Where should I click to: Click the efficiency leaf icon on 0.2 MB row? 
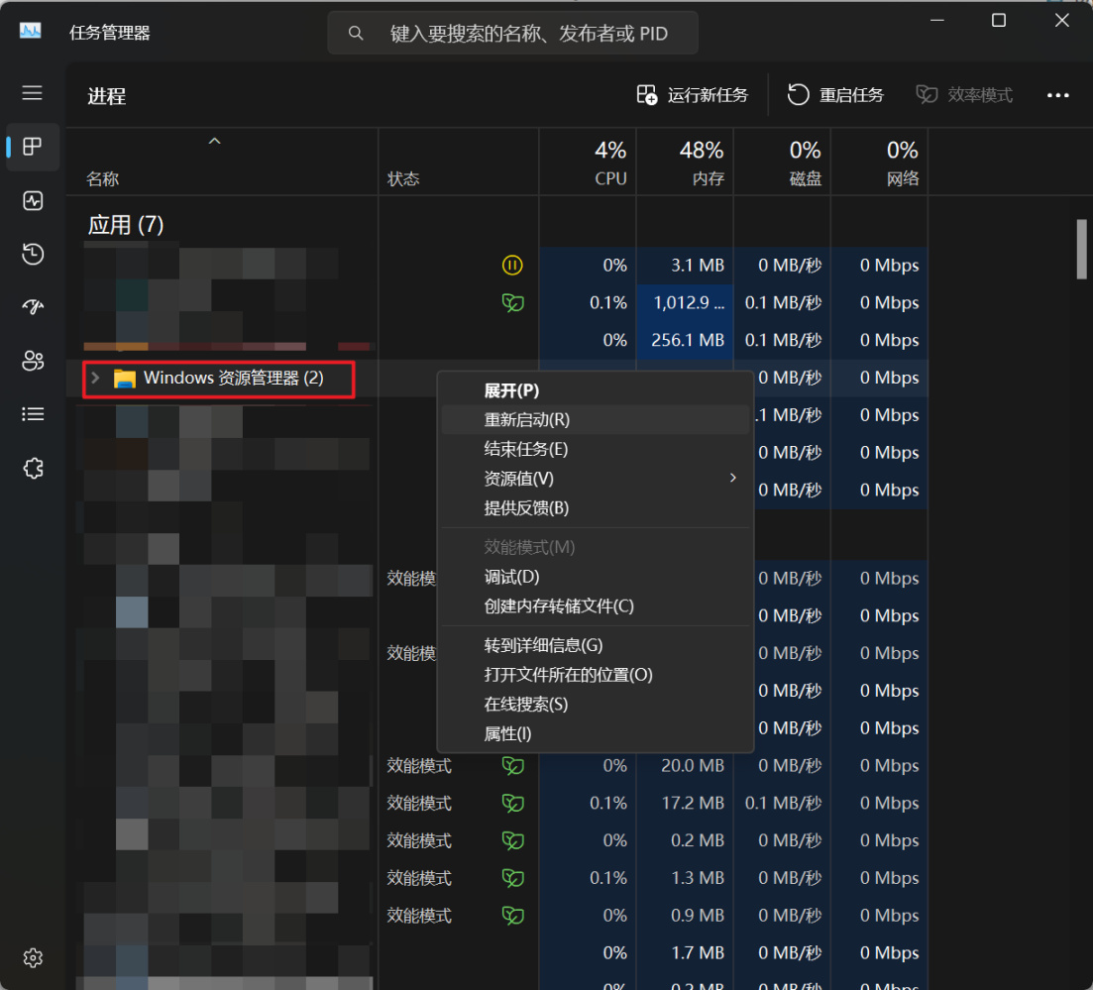pos(512,840)
